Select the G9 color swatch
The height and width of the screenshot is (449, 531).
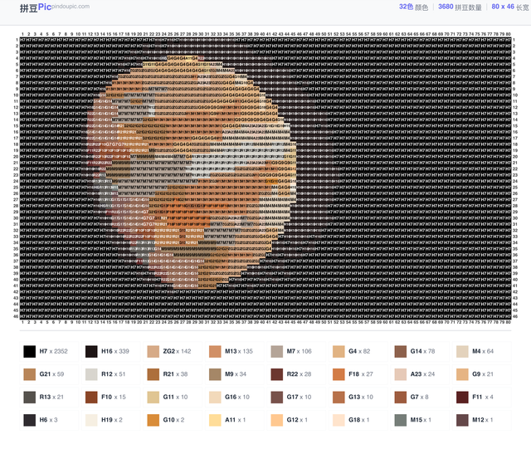pyautogui.click(x=463, y=374)
